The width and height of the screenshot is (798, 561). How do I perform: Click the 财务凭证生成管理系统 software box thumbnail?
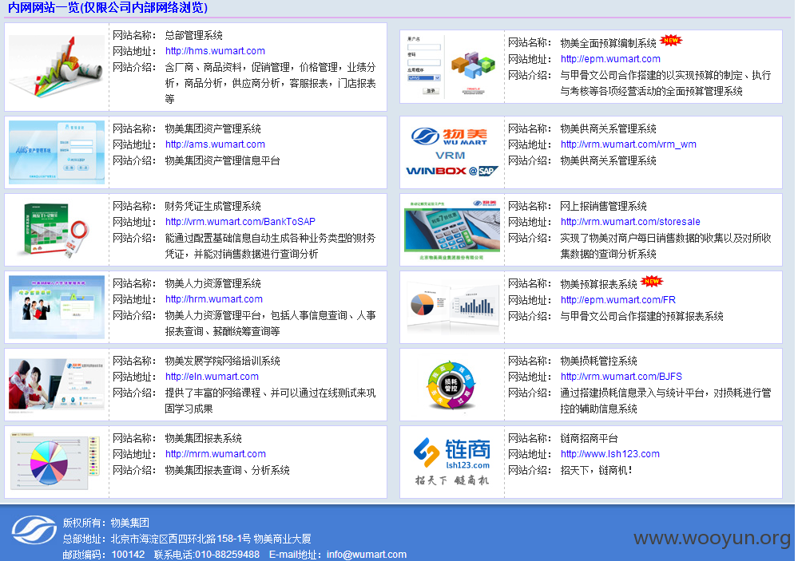point(57,230)
